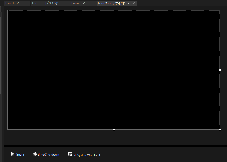Image resolution: width=227 pixels, height=162 pixels.
Task: Click the bottom-right resize handle of the form
Action: pos(220,129)
